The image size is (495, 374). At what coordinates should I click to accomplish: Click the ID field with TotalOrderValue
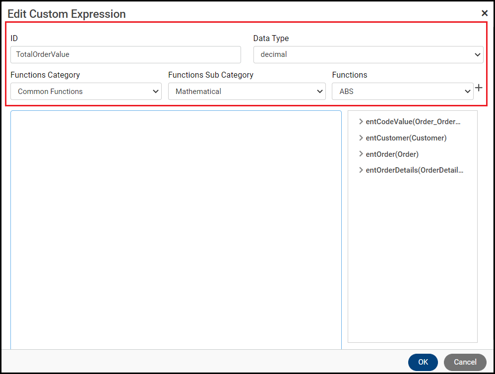(125, 54)
